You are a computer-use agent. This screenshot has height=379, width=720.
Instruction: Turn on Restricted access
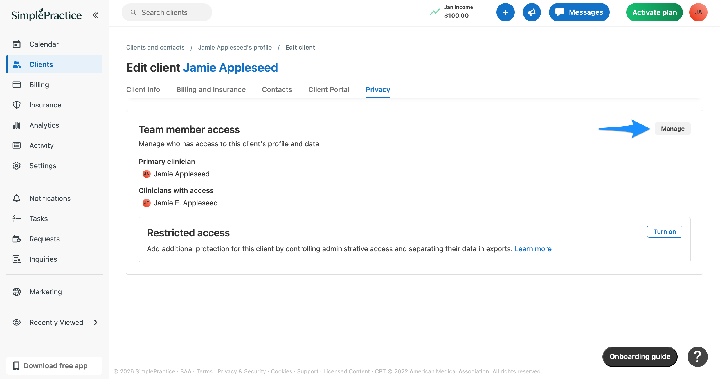point(665,232)
